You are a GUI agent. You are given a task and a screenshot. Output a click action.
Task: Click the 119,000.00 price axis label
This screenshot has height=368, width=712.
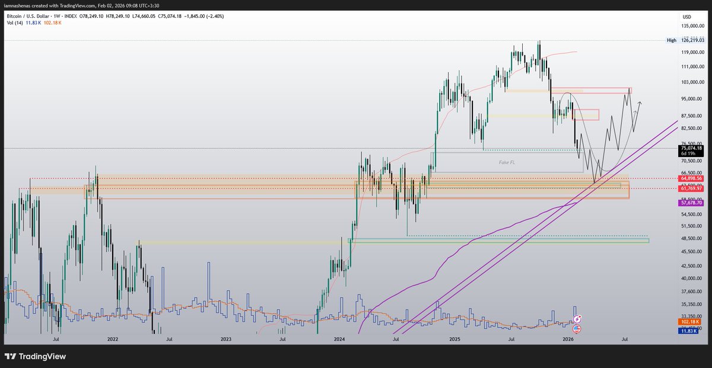(693, 52)
